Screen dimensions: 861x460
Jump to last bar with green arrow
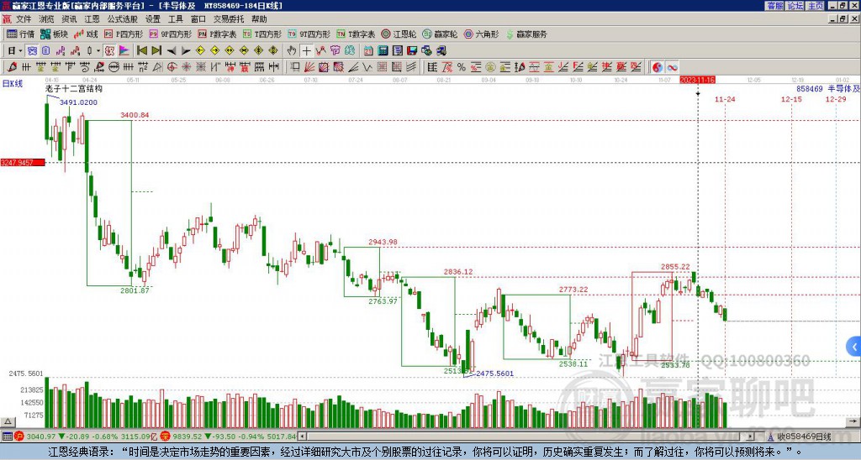(156, 51)
